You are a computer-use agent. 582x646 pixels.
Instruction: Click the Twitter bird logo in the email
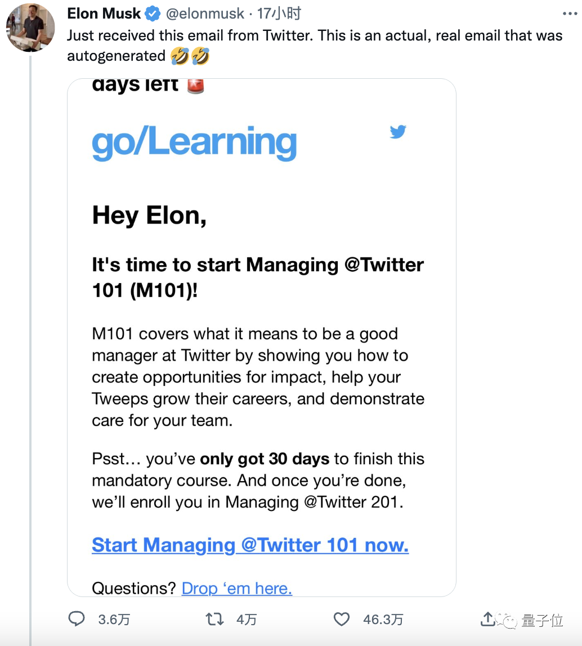click(399, 132)
